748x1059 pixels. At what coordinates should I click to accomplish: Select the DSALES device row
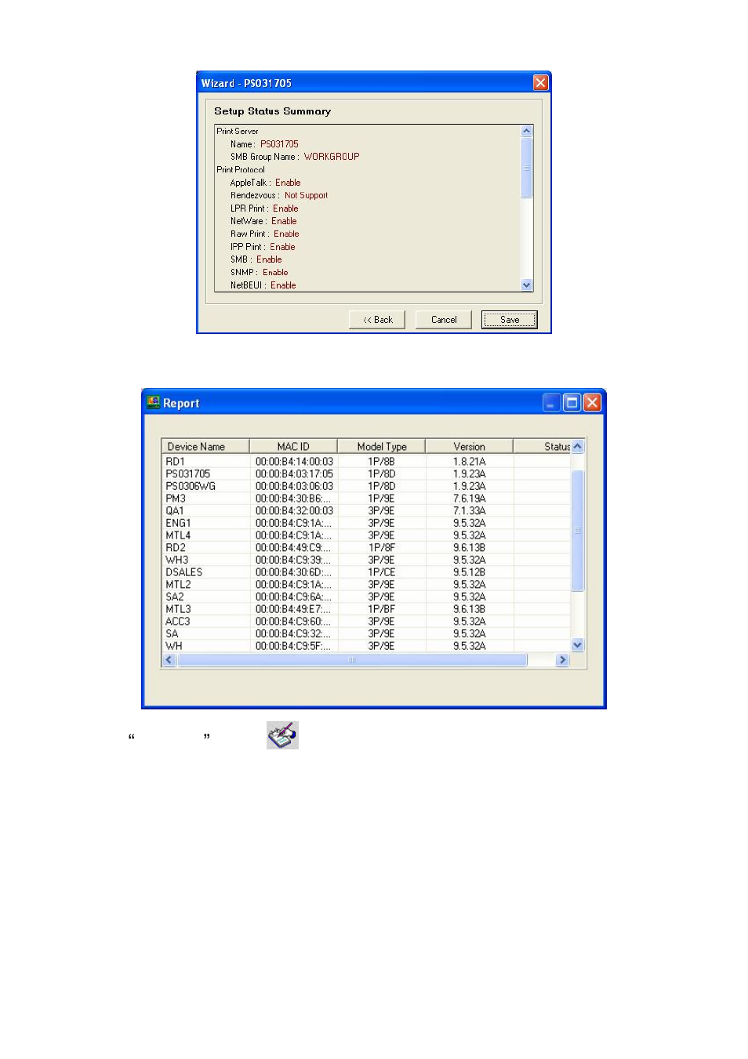(365, 572)
